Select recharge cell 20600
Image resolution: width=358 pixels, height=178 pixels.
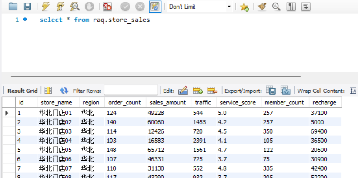[x=325, y=150]
